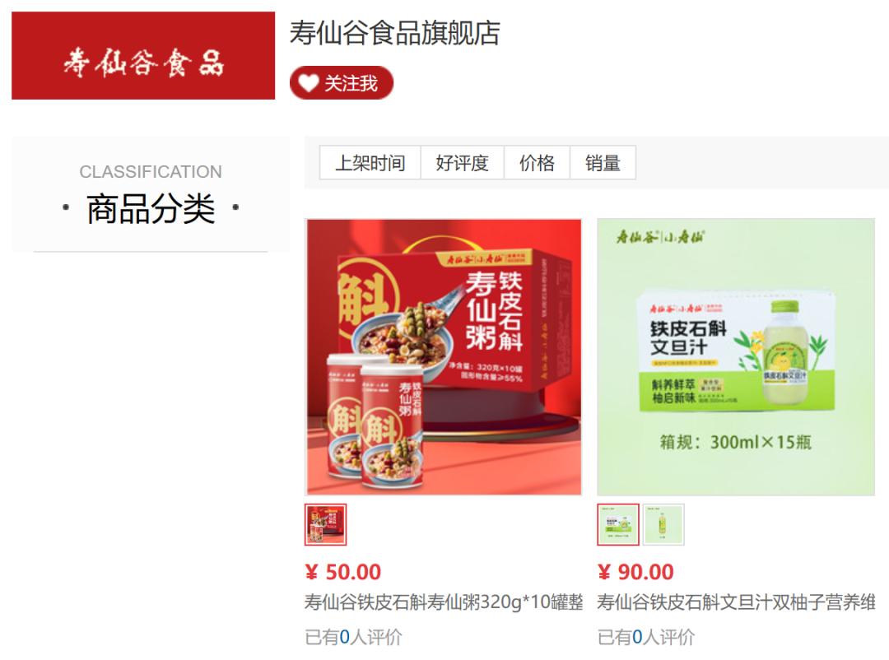View reviews under the ¥90.00 product
Image resolution: width=889 pixels, height=660 pixels.
[646, 637]
